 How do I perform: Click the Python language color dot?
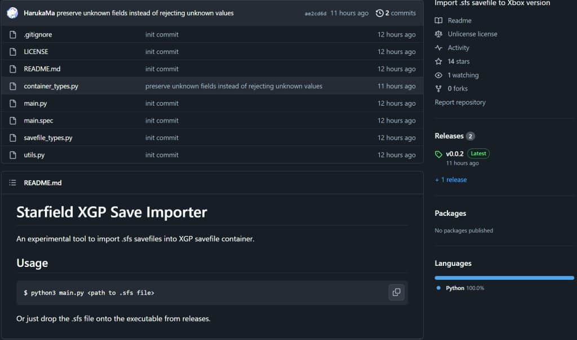click(x=438, y=288)
